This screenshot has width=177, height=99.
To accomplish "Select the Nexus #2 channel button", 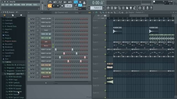I will [x=46, y=77].
